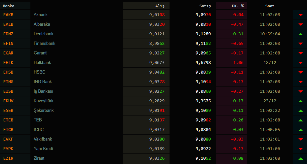Click the red down arrow in Akbank row
The width and height of the screenshot is (307, 164).
[300, 15]
